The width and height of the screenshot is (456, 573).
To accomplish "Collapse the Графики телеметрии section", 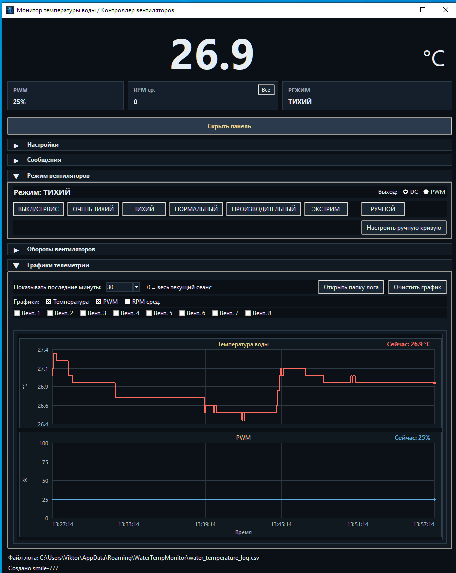I will click(229, 266).
